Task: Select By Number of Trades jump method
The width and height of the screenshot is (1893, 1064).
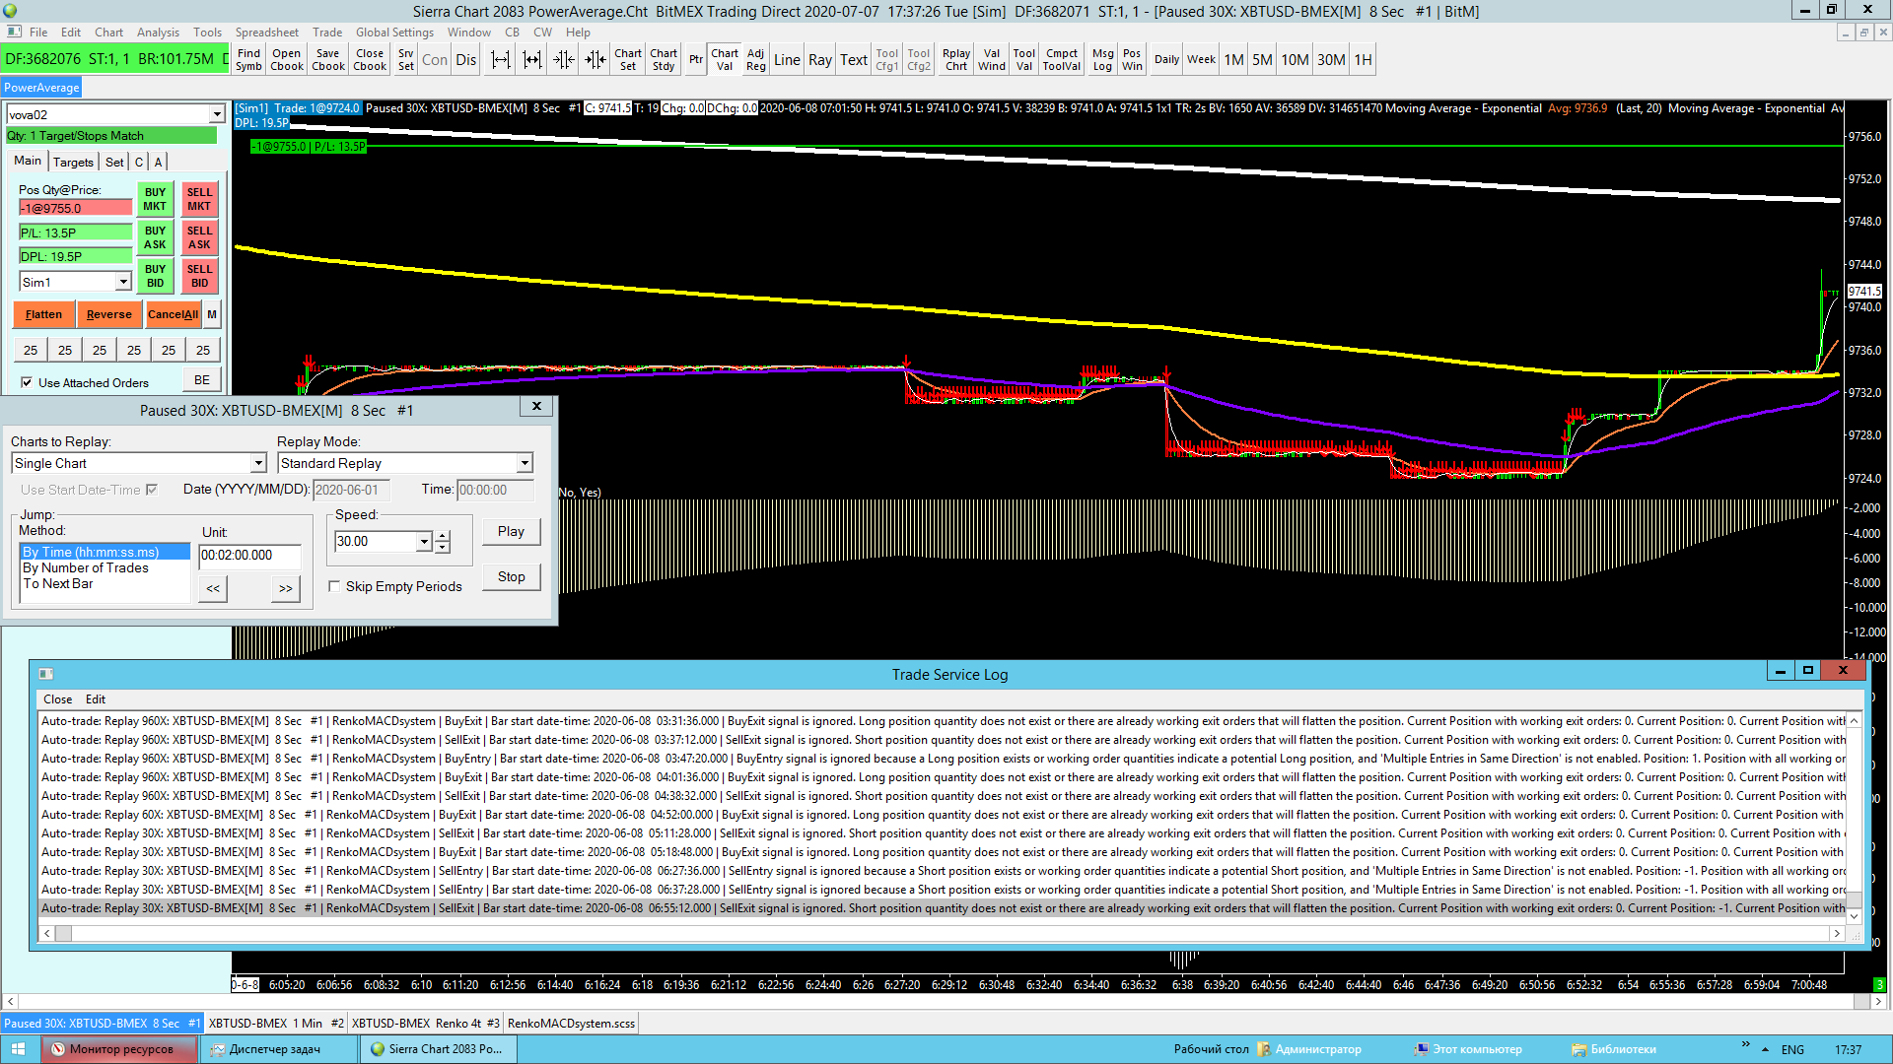Action: [x=86, y=568]
